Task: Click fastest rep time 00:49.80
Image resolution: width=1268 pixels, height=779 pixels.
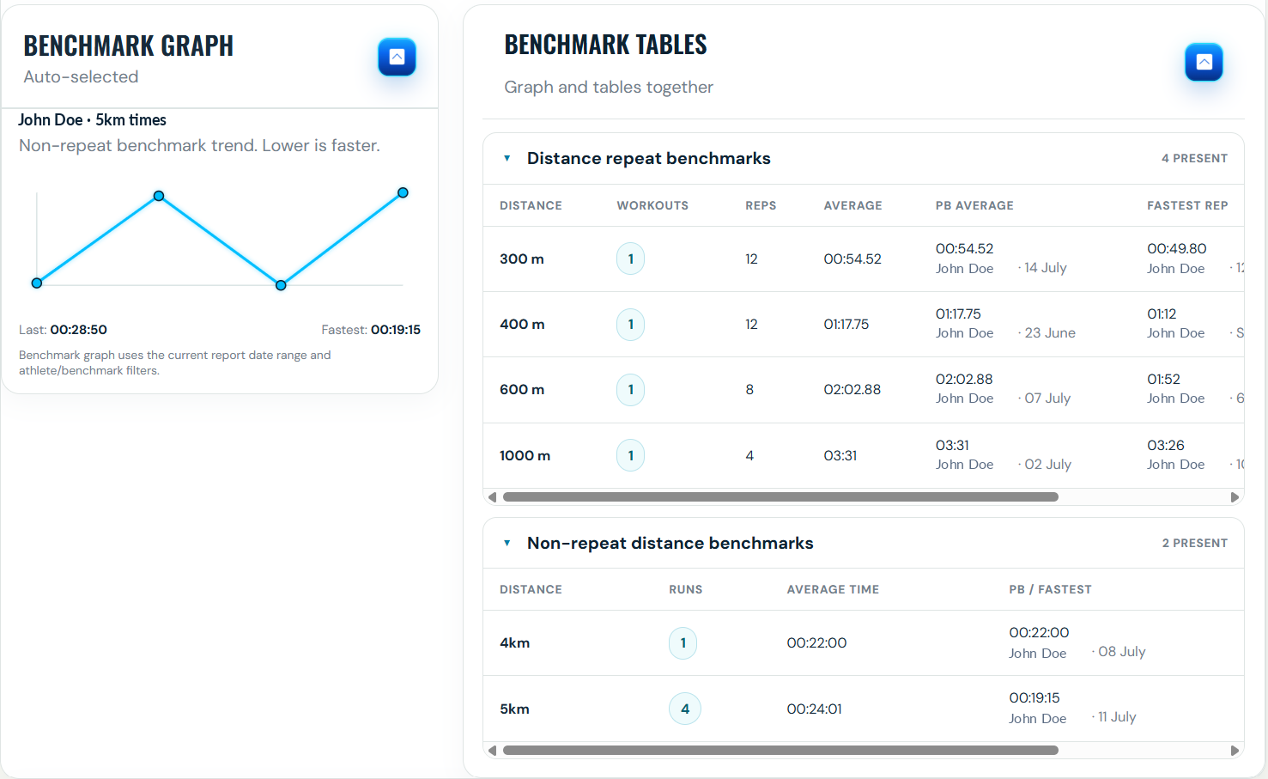Action: coord(1177,248)
